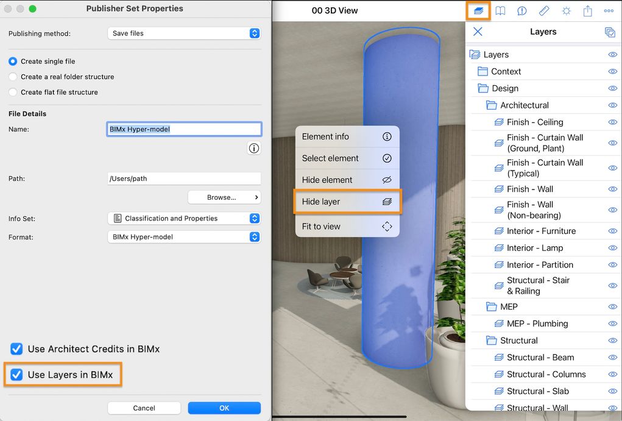Click the Hide element crossed-eye icon
This screenshot has height=421, width=622.
click(387, 180)
